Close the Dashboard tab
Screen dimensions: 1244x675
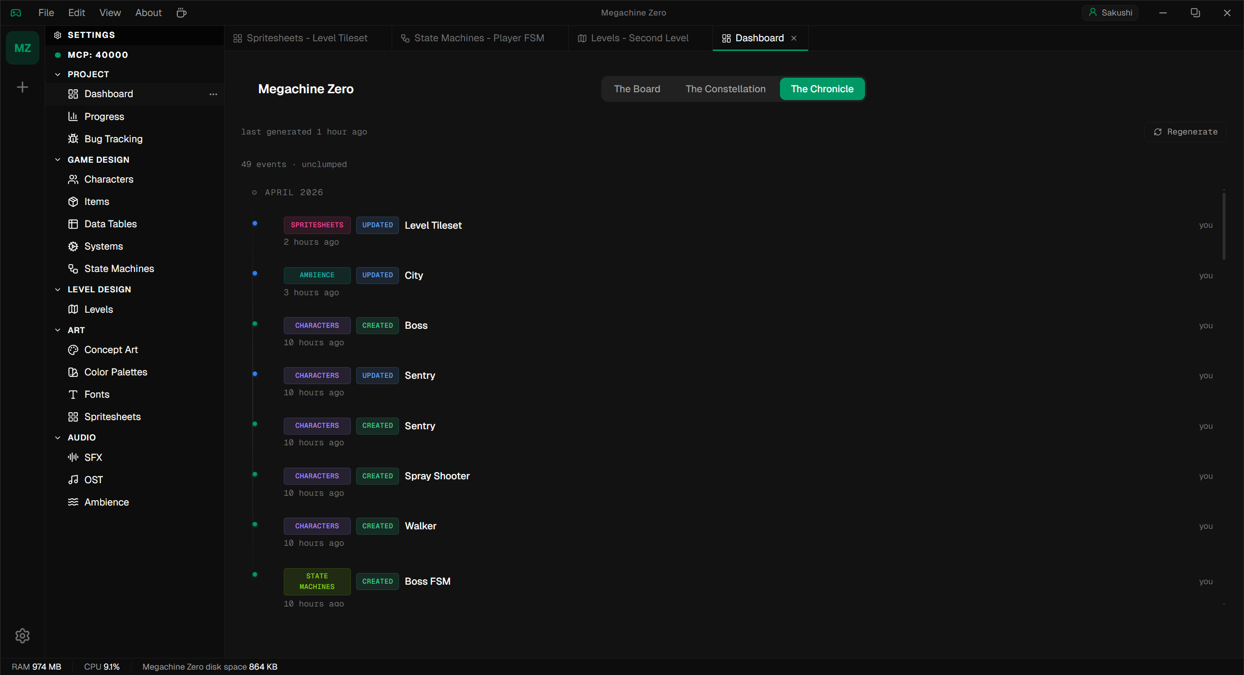794,38
